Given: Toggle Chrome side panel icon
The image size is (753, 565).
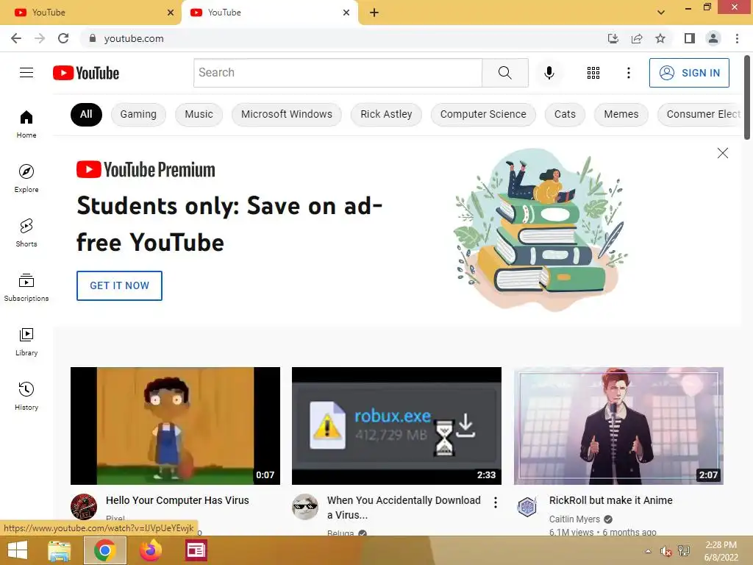Looking at the screenshot, I should [x=690, y=38].
